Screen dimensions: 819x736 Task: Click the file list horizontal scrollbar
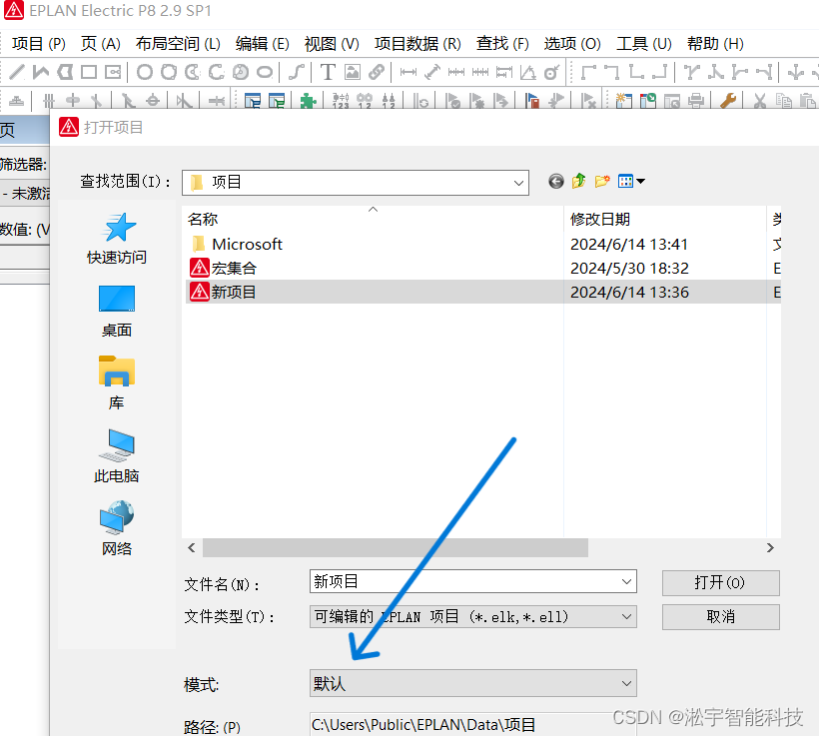point(396,548)
